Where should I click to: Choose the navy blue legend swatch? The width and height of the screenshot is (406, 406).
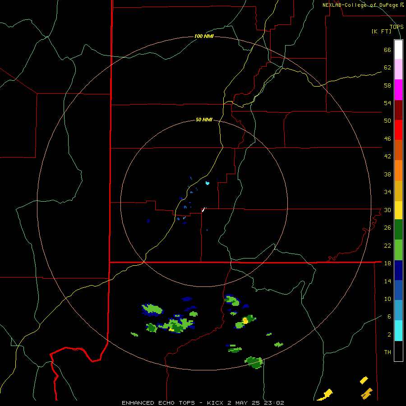[398, 270]
